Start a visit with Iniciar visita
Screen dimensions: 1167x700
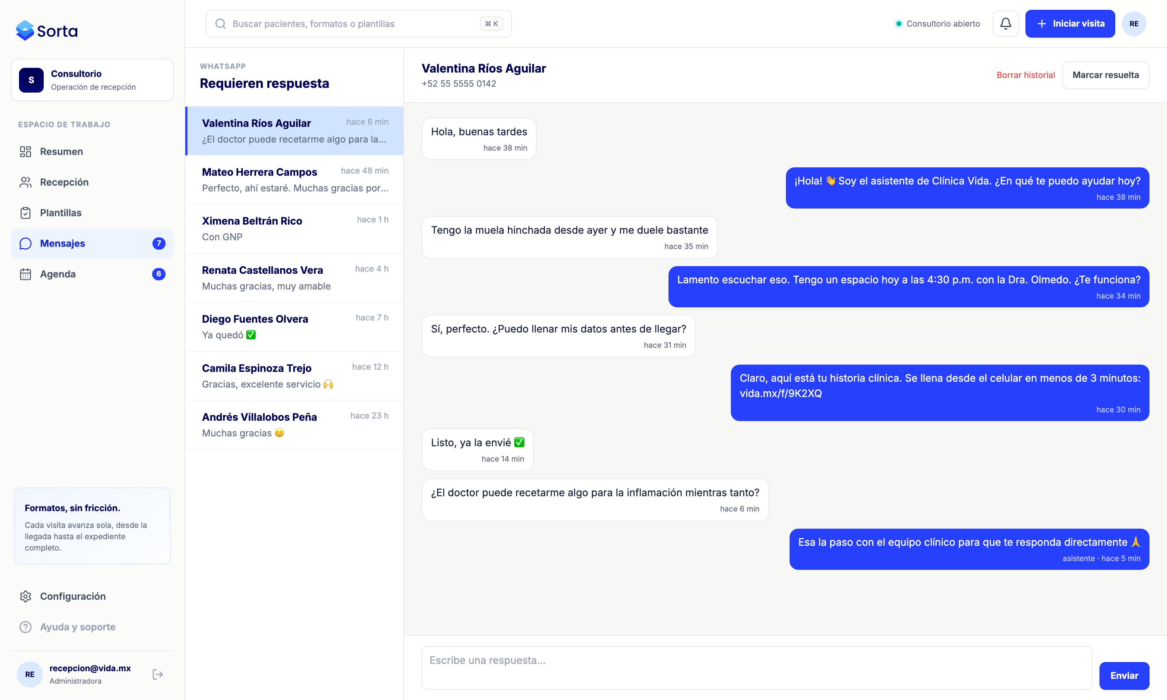pyautogui.click(x=1070, y=24)
